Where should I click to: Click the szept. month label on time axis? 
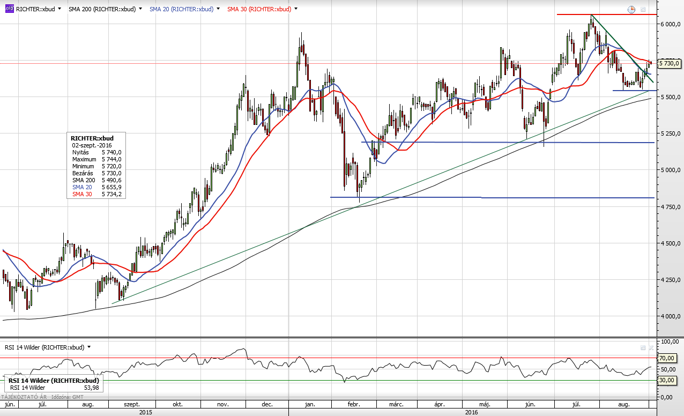coord(132,405)
